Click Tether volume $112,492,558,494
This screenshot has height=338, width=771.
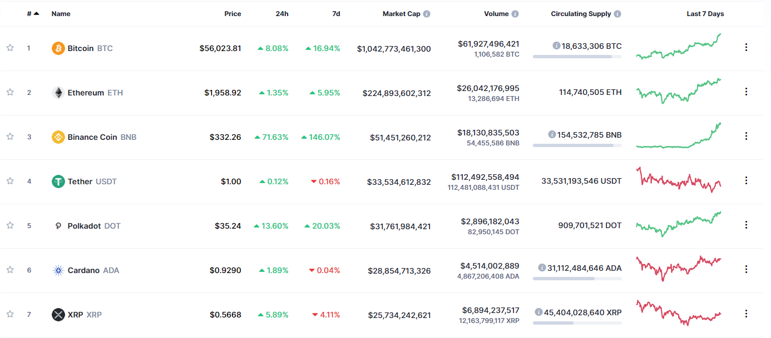point(485,177)
